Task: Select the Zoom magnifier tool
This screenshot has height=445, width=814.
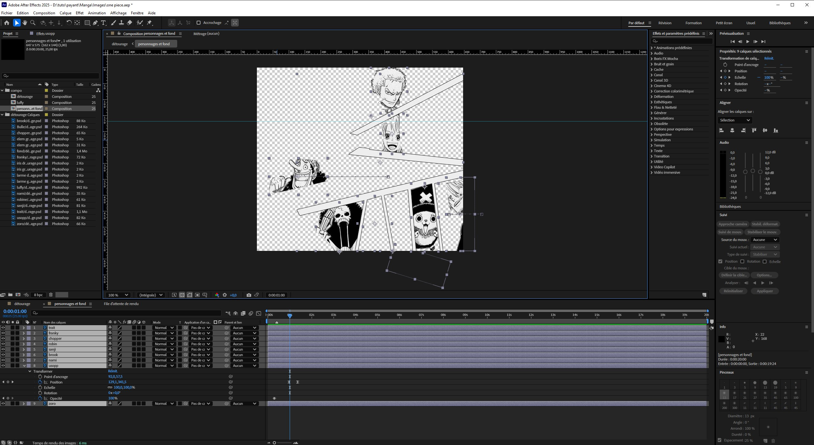Action: point(33,23)
